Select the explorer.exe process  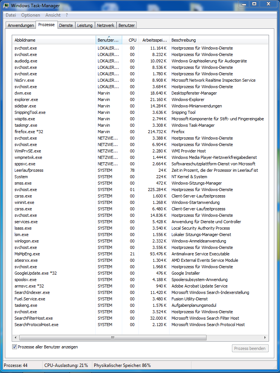point(140,99)
